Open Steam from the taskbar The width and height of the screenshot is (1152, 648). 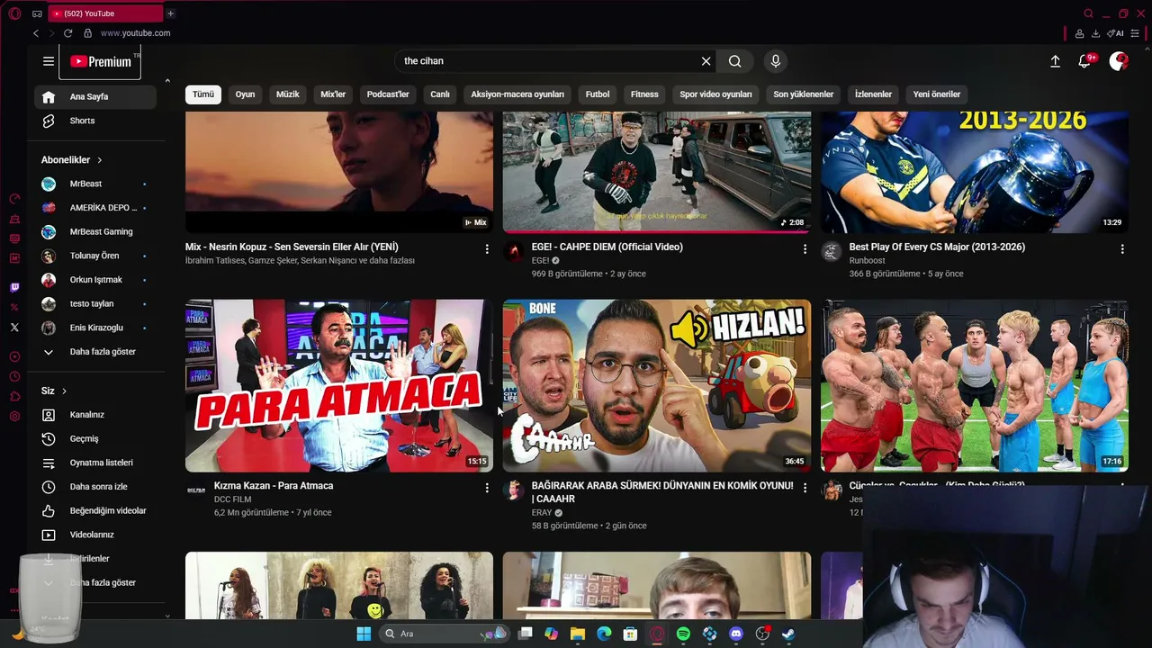(x=788, y=634)
